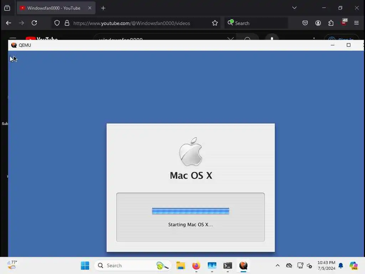Click the cloud sync tray icon

coord(289,265)
